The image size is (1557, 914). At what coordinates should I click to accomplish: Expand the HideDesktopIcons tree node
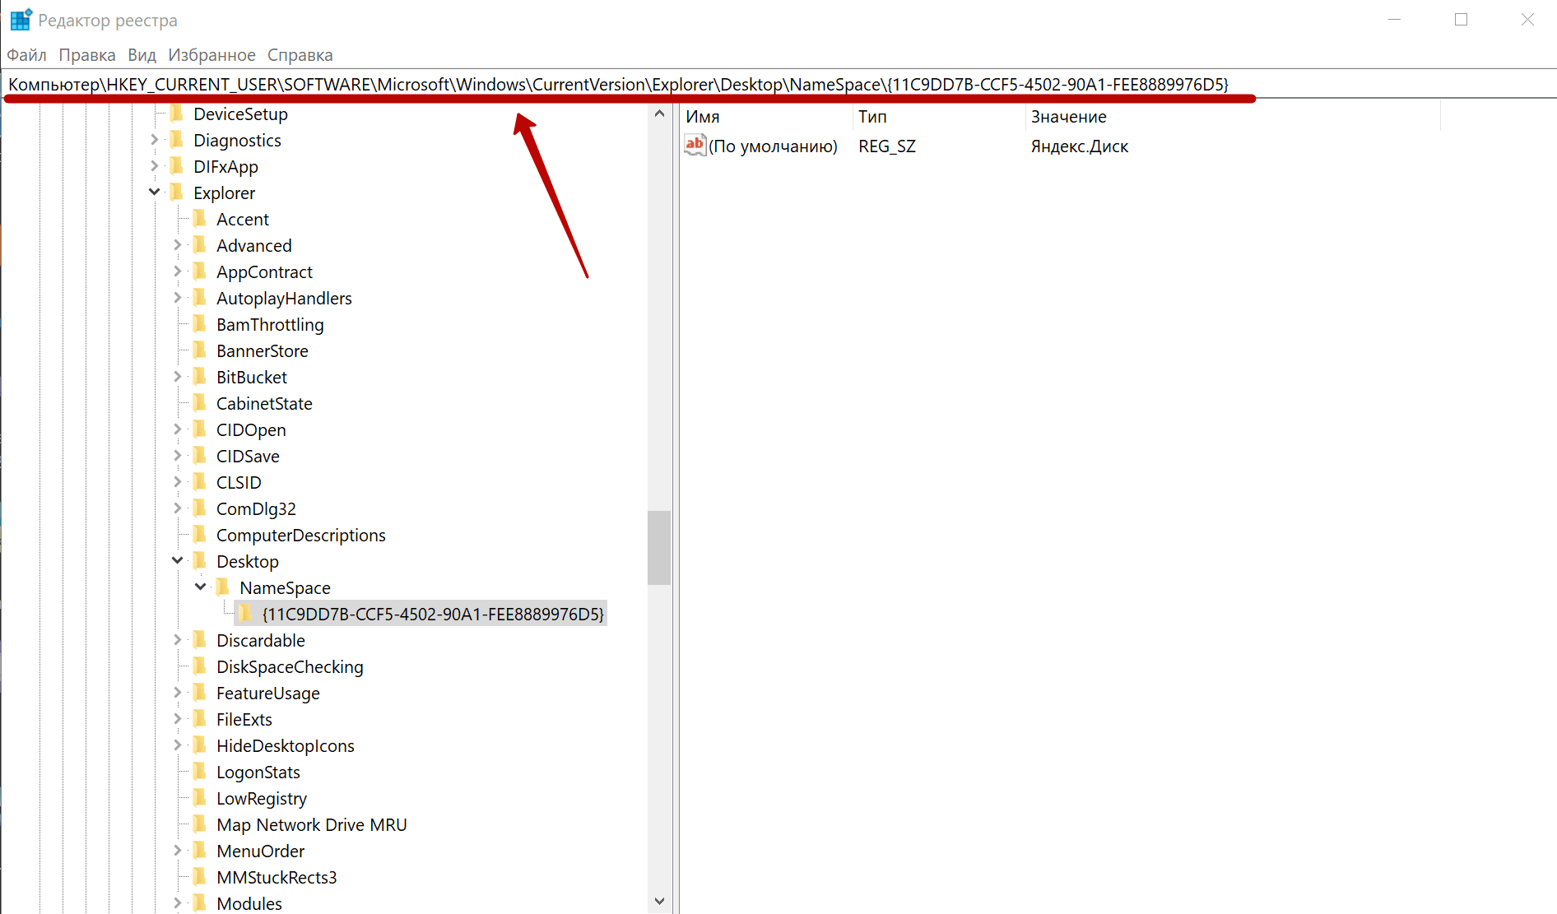[177, 745]
